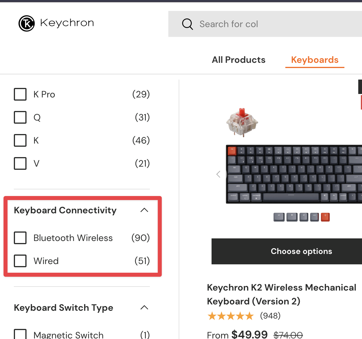The image size is (362, 339).
Task: Switch to the Keyboards tab
Action: point(315,60)
